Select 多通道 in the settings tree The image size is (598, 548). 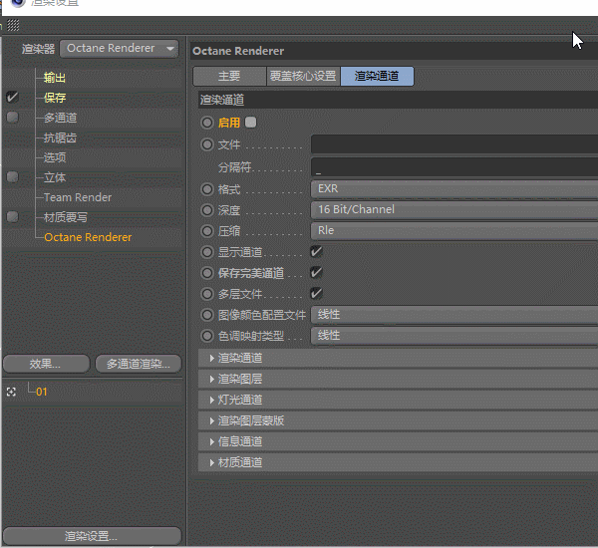(x=60, y=118)
